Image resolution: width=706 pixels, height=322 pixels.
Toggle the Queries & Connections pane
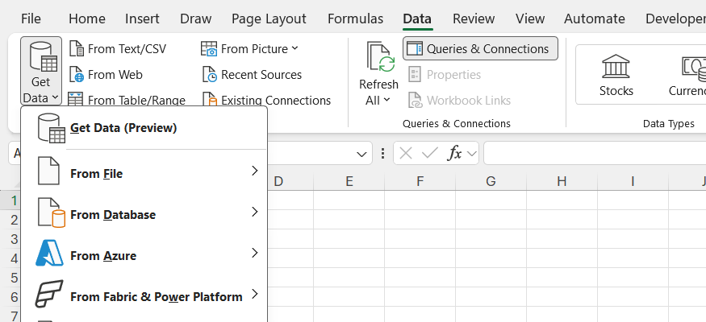[x=480, y=48]
